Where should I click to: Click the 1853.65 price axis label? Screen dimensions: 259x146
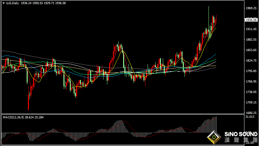pos(251,50)
